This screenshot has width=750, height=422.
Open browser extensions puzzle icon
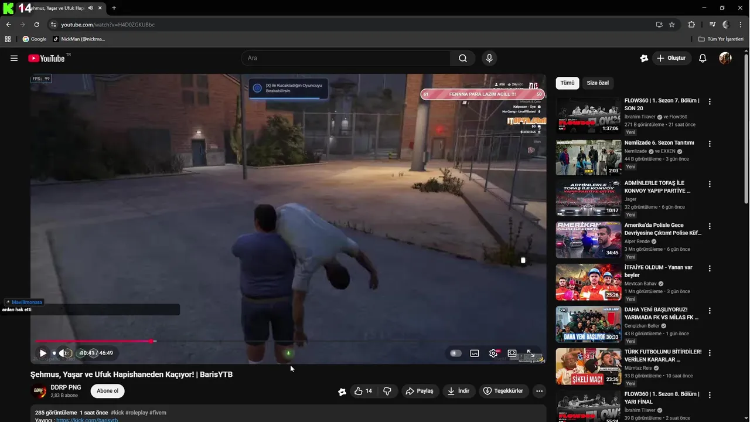coord(691,25)
